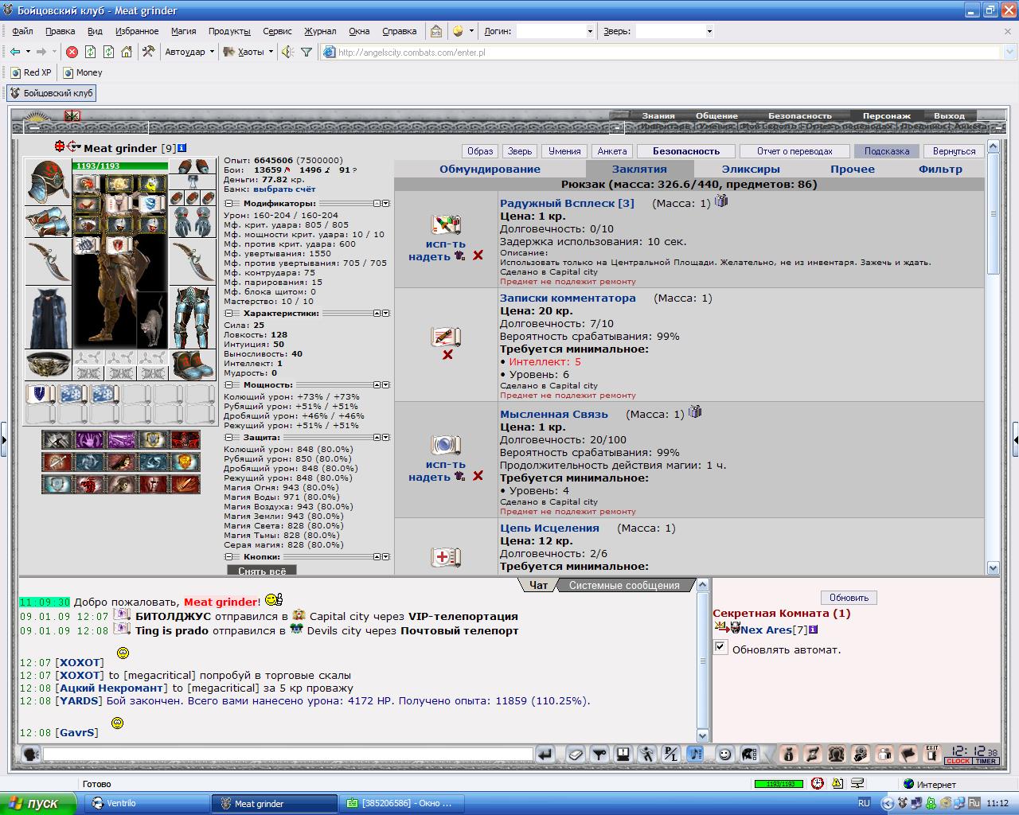Image resolution: width=1019 pixels, height=815 pixels.
Task: Open the Логин combo box dropdown
Action: pyautogui.click(x=590, y=31)
